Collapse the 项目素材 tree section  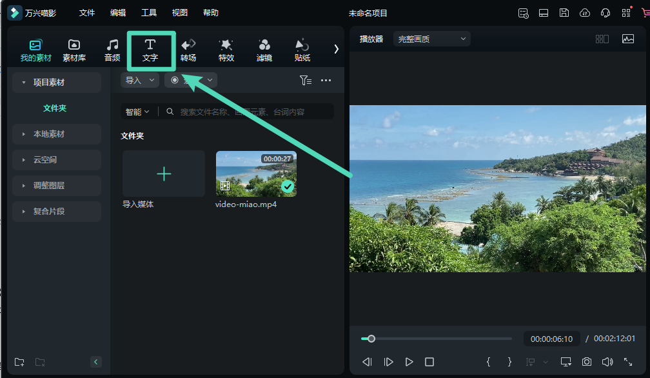(x=24, y=83)
